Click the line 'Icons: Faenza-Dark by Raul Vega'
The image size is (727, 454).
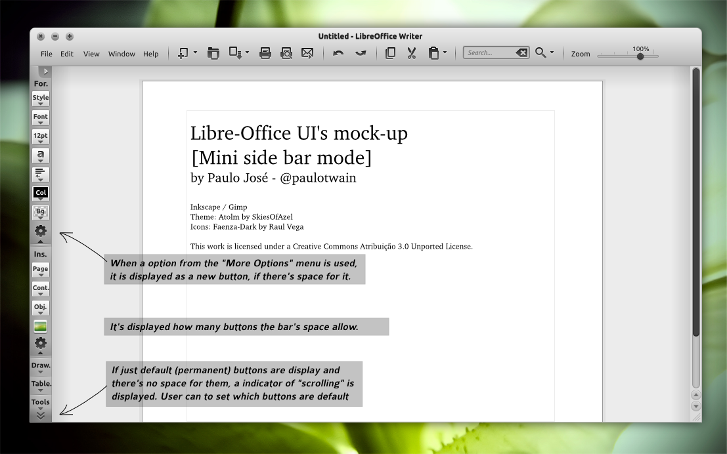tap(247, 227)
